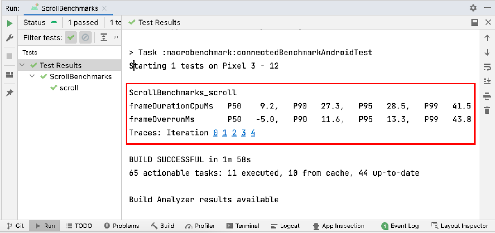Toggle the Show Passed tests filter
Viewport: 495px width, 233px height.
tap(71, 37)
